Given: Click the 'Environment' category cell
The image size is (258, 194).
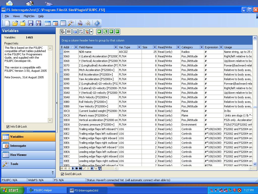Looking at the screenshot, I should tap(192, 125).
